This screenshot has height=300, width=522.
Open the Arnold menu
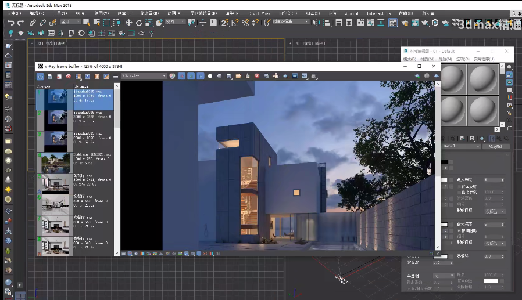pos(352,13)
